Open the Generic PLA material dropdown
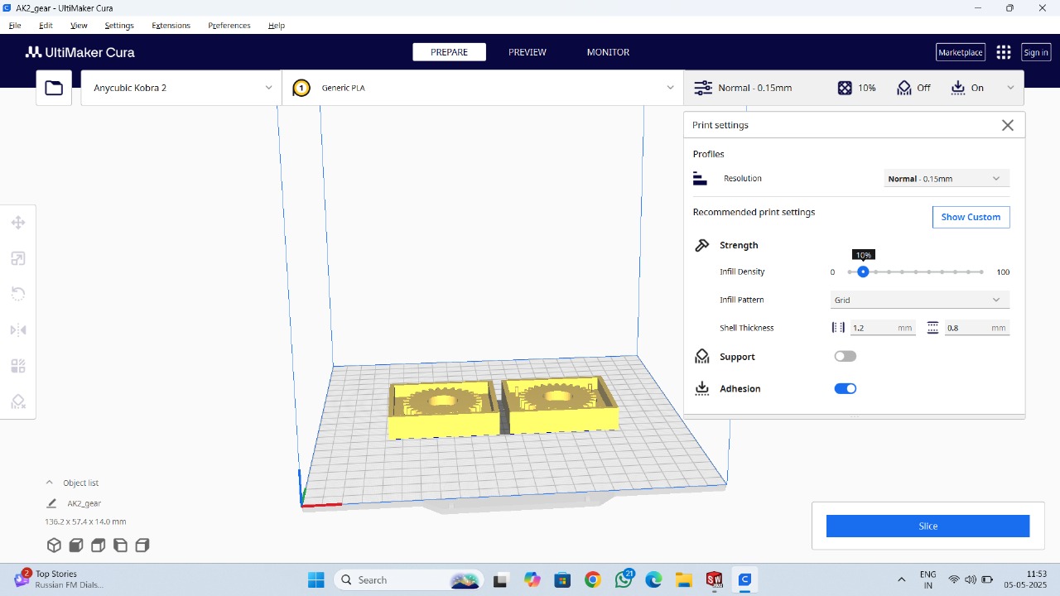The width and height of the screenshot is (1060, 596). pos(484,88)
